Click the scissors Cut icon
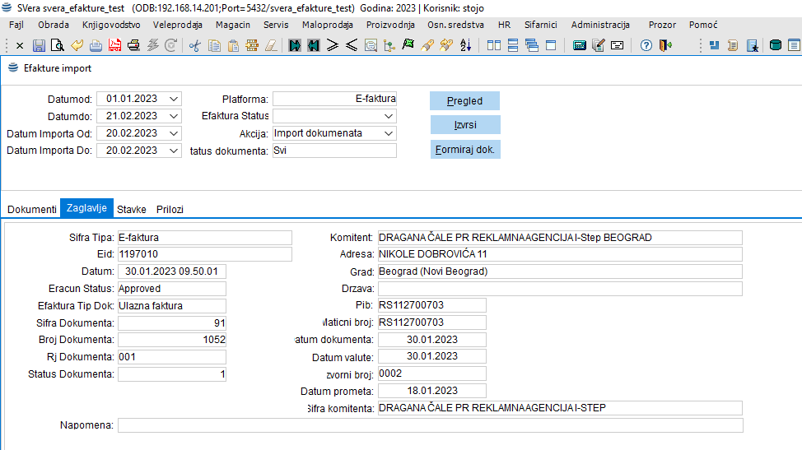802x450 pixels. coord(194,46)
